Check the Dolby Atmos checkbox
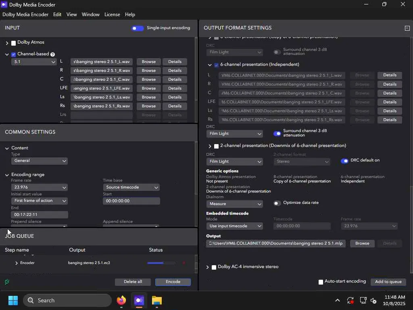This screenshot has height=310, width=413. (x=13, y=43)
